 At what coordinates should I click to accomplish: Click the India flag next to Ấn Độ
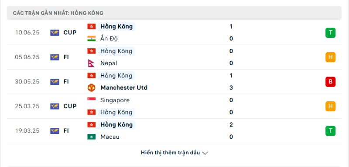tap(91, 39)
